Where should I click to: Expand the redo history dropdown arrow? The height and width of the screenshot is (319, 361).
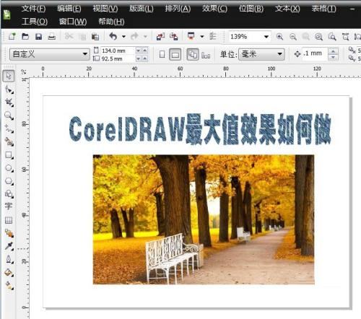coord(145,37)
